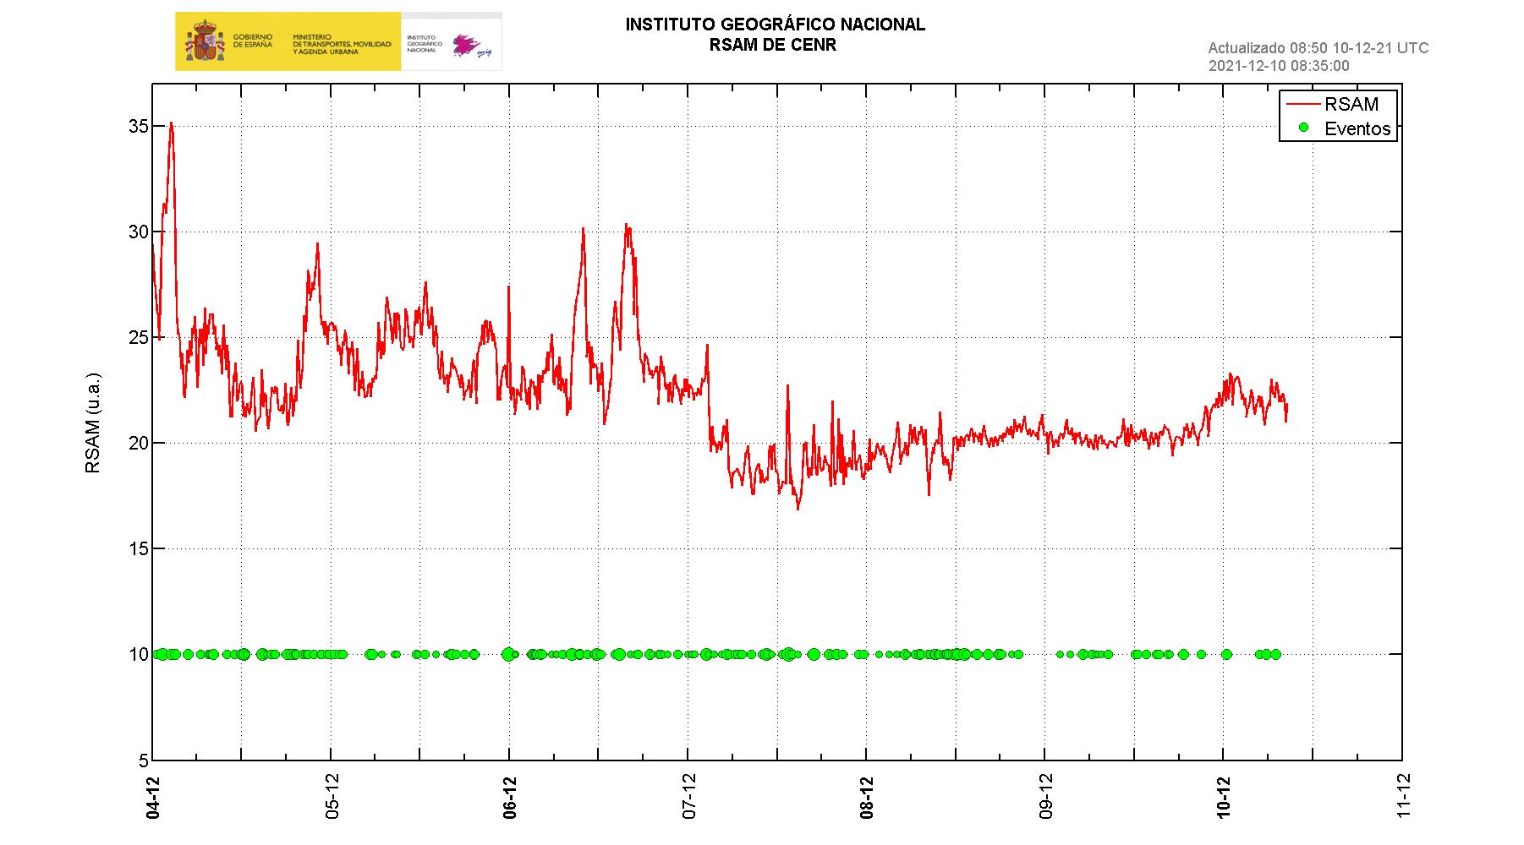The height and width of the screenshot is (845, 1524).
Task: Click the 2021-12-10 08:35:00 timestamp
Action: 1279,66
